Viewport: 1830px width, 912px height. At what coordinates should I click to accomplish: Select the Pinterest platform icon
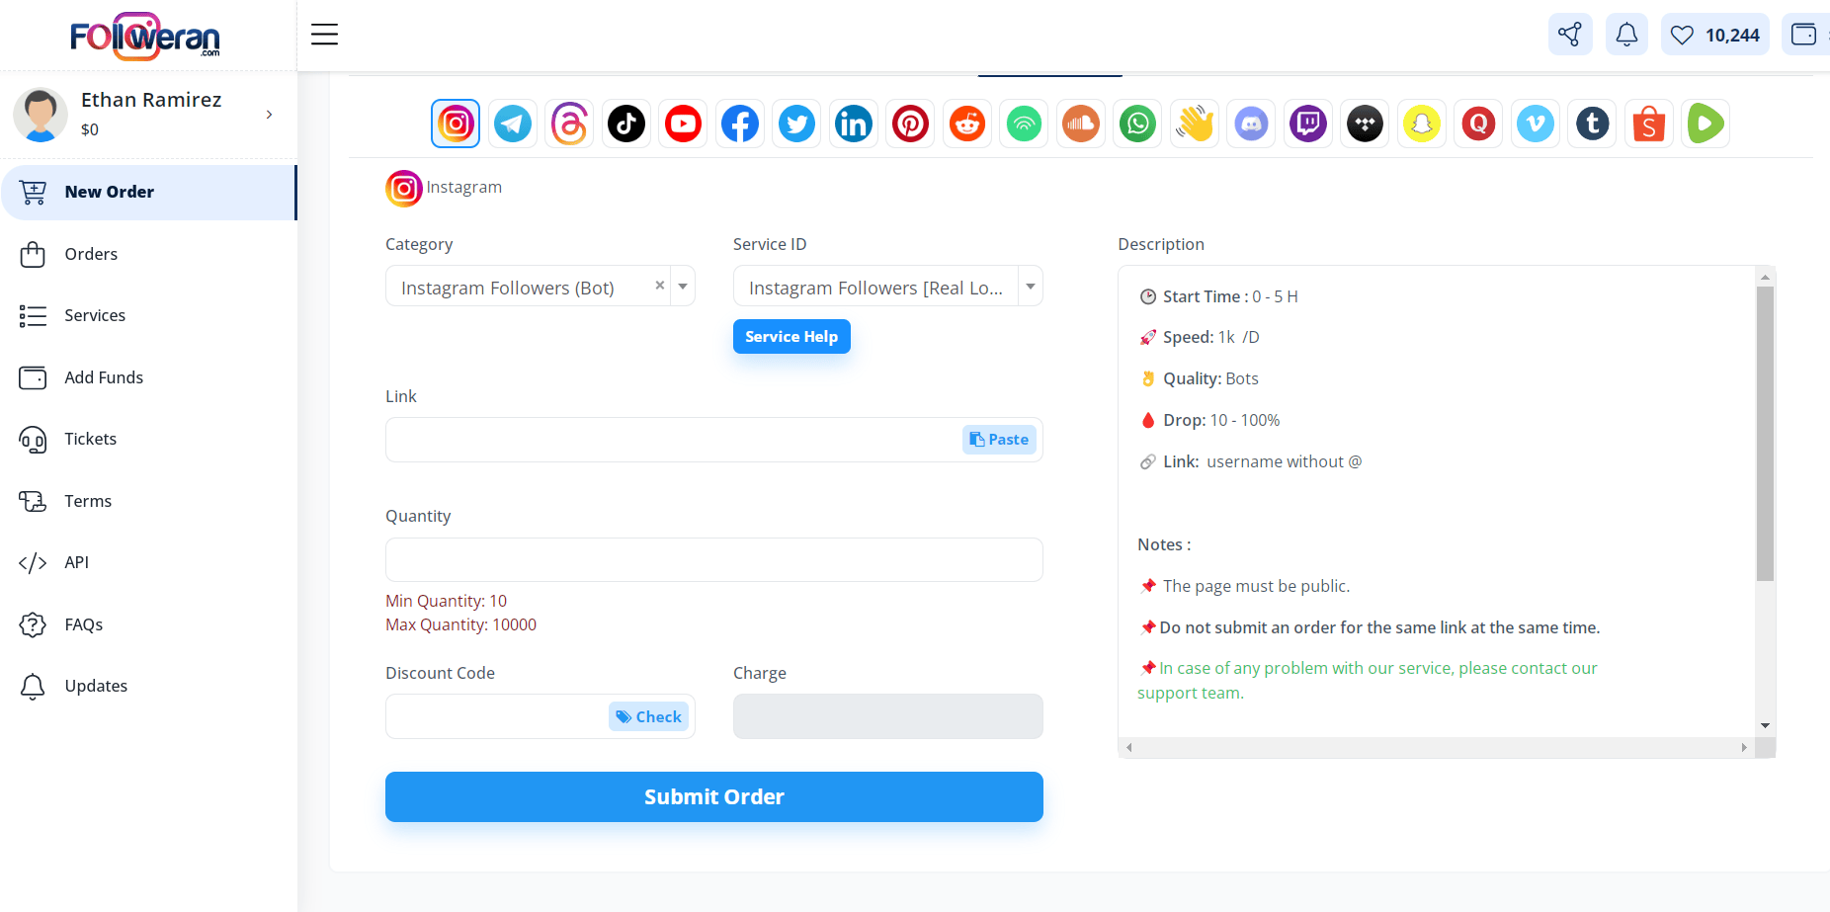(x=910, y=124)
